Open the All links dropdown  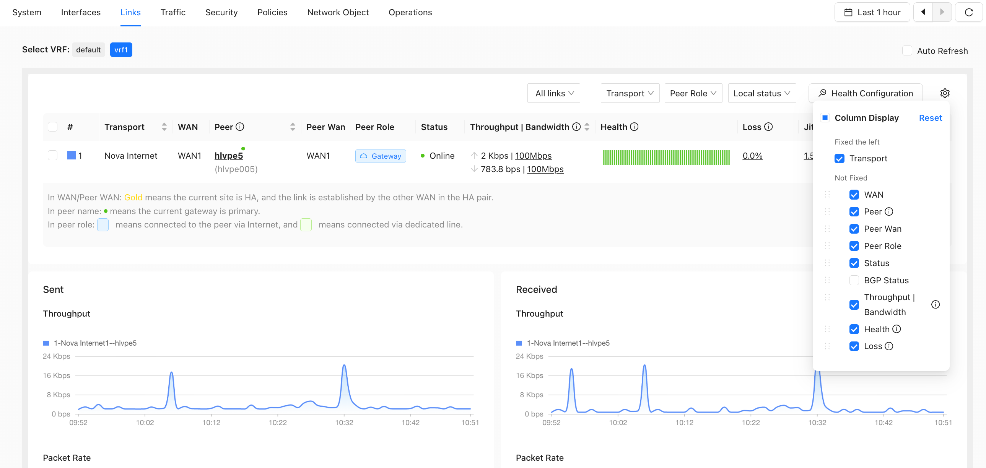pos(553,93)
